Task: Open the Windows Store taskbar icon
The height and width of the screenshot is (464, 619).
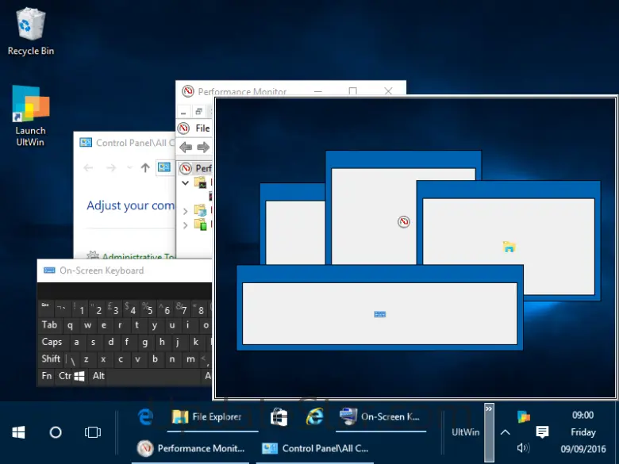Action: pos(279,416)
